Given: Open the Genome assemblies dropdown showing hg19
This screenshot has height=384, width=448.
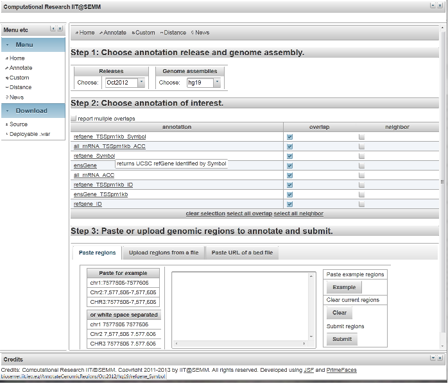Looking at the screenshot, I should pyautogui.click(x=217, y=83).
